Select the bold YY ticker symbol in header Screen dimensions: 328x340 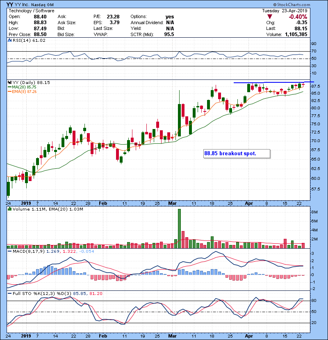click(9, 5)
